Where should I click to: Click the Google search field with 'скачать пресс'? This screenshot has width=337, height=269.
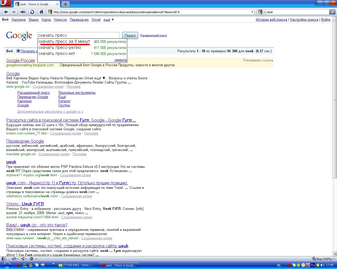[78, 35]
